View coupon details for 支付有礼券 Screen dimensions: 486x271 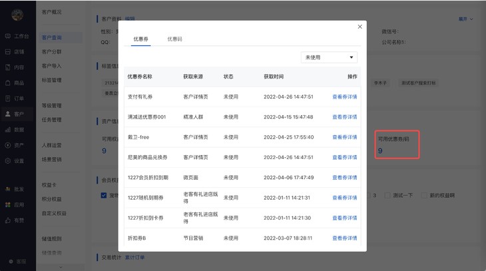pos(344,97)
